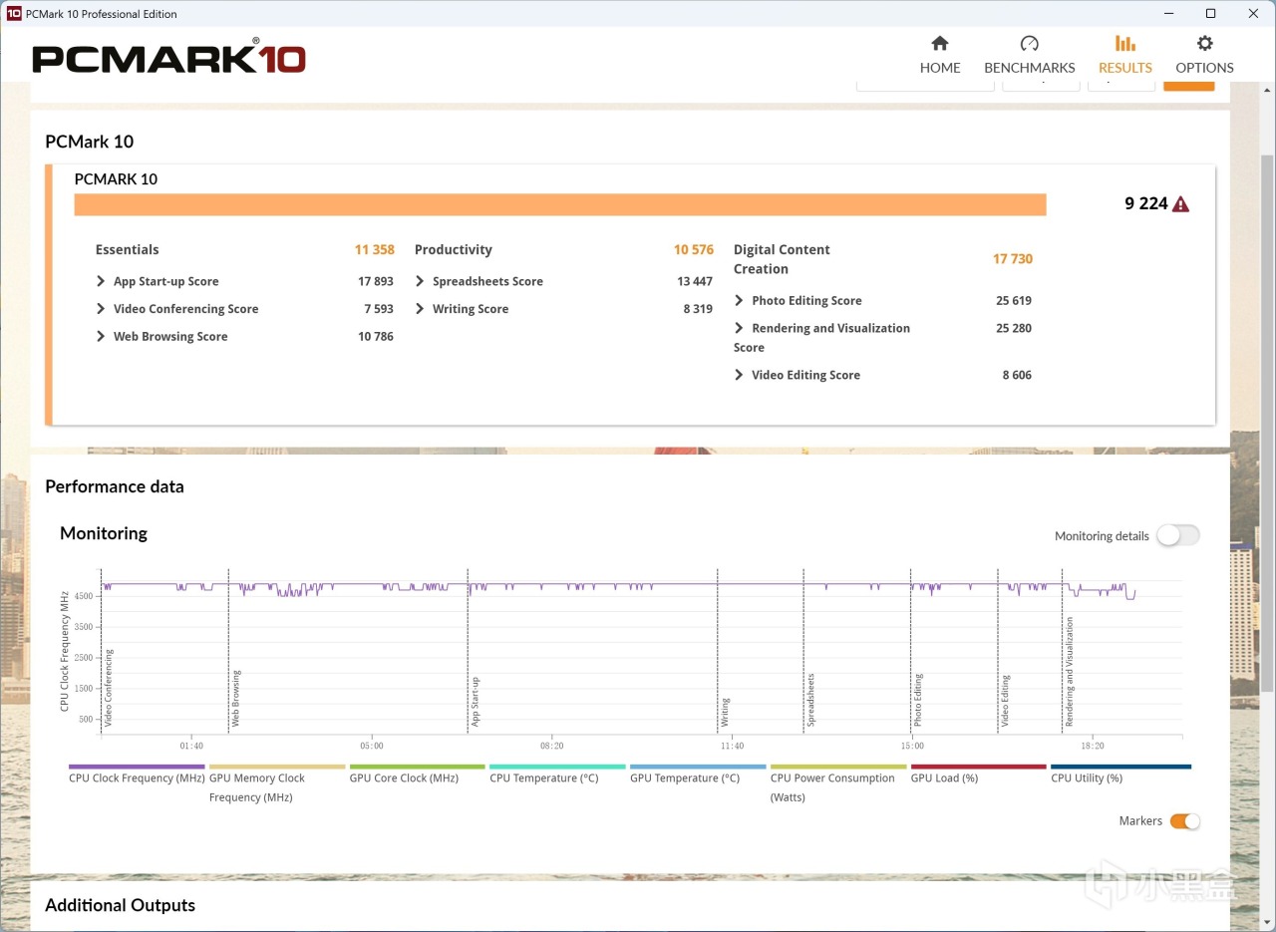Switch to the BENCHMARKS tab label
This screenshot has height=932, width=1276.
1030,68
